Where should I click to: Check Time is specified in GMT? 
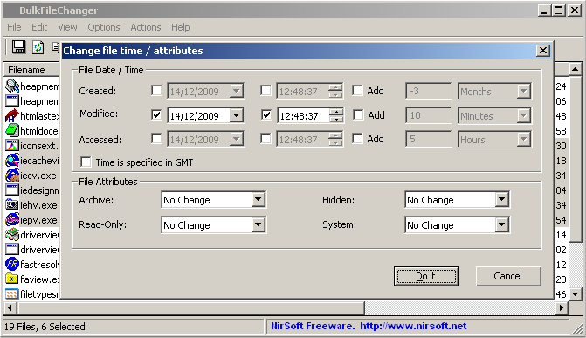click(86, 162)
